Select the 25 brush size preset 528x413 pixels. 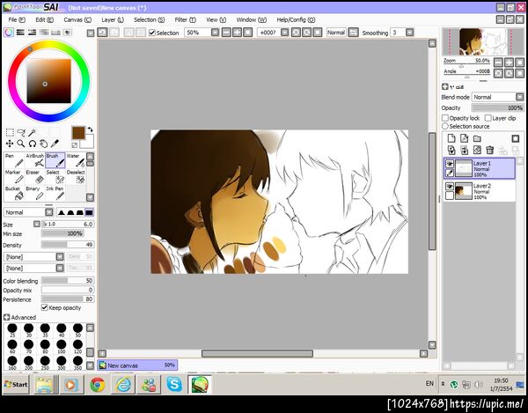[12, 329]
